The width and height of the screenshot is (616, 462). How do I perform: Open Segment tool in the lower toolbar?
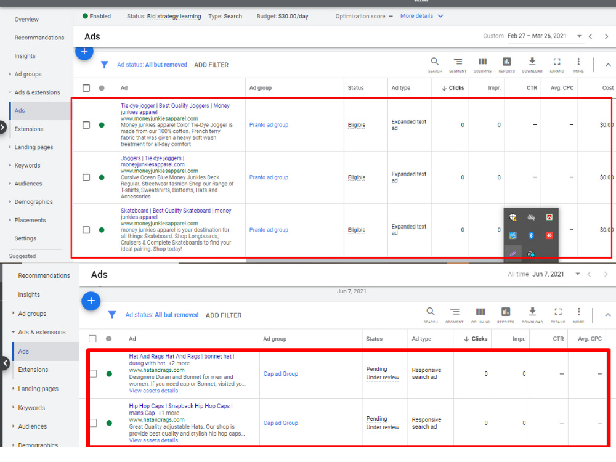(455, 315)
